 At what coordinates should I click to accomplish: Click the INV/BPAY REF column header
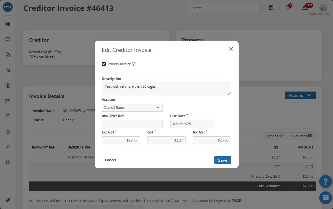[x=43, y=147]
